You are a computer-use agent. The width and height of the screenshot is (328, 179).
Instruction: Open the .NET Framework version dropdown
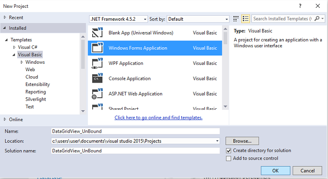click(x=119, y=19)
